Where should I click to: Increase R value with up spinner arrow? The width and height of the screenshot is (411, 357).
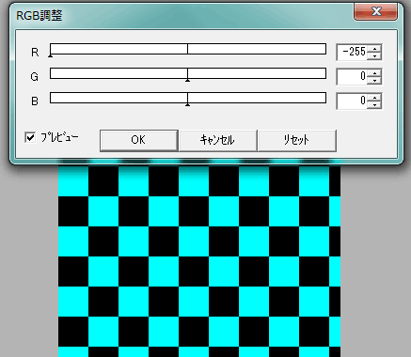[374, 48]
